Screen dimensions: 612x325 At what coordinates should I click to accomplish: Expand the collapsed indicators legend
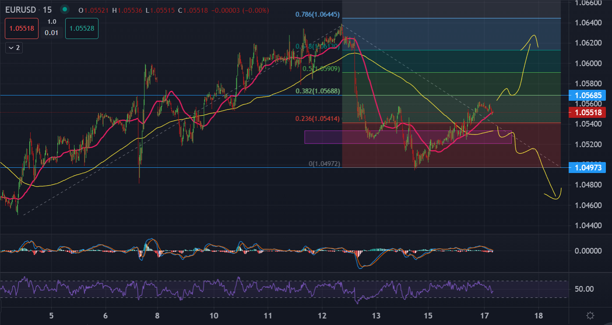click(14, 48)
